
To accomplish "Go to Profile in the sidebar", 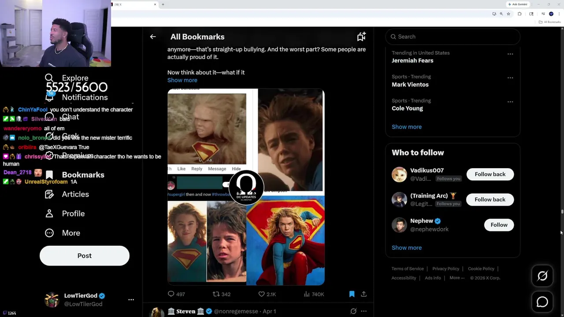I will [73, 214].
